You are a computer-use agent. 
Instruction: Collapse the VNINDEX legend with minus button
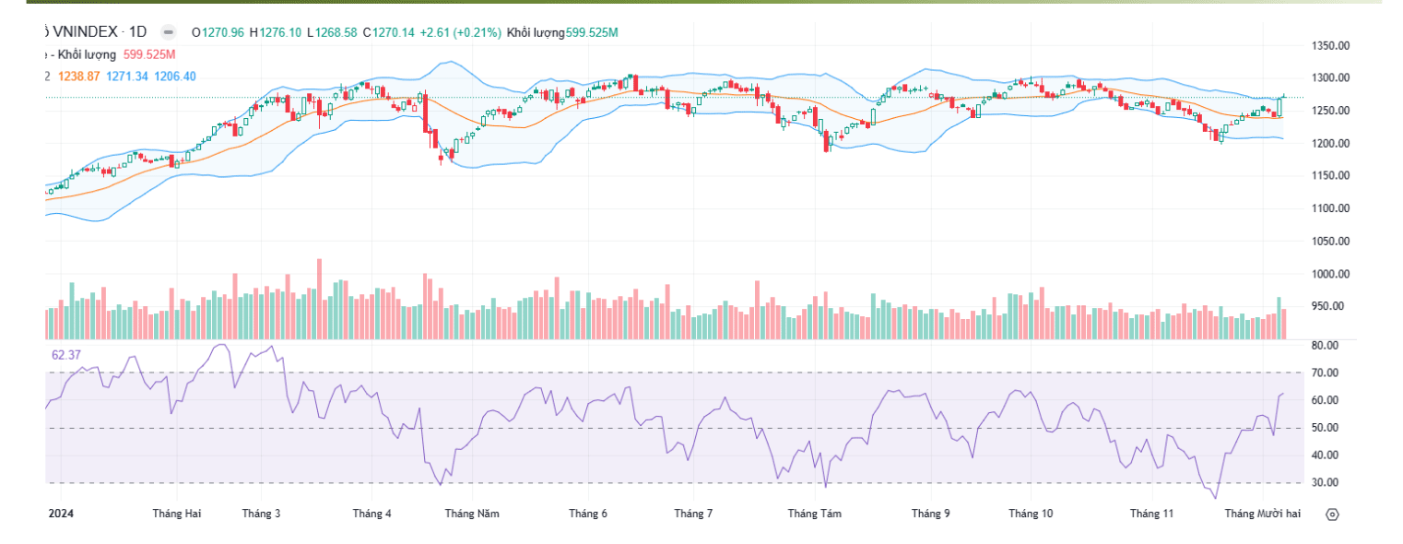tap(167, 31)
